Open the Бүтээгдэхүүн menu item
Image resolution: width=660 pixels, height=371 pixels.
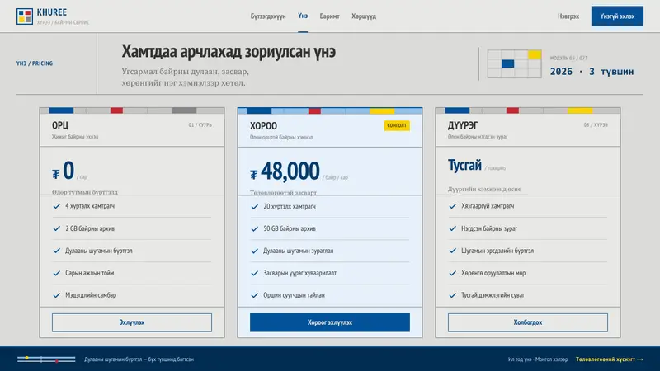(x=268, y=16)
